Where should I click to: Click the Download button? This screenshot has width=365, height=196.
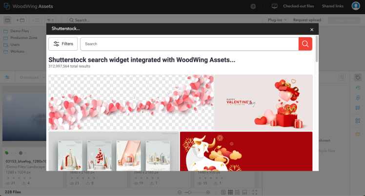click(29, 77)
